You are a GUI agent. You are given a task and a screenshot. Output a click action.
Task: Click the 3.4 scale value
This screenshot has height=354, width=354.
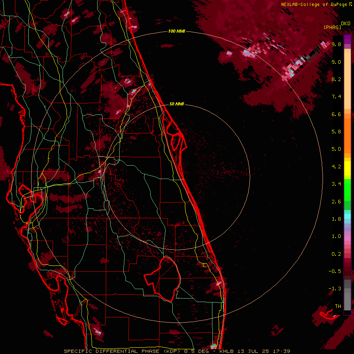[x=336, y=184]
